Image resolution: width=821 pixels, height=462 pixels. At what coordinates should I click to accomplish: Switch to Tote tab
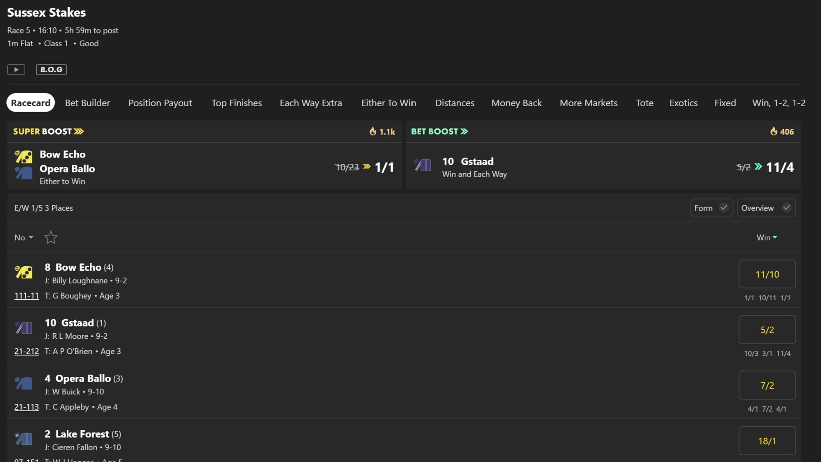click(x=644, y=103)
